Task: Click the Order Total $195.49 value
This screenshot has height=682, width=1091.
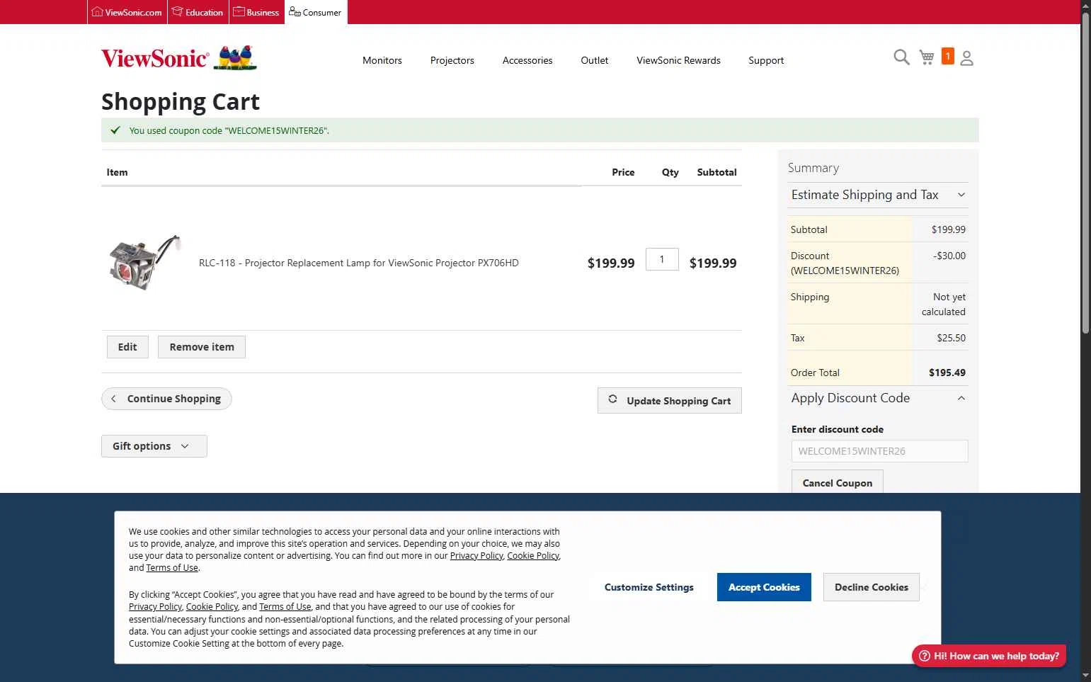Action: [947, 373]
